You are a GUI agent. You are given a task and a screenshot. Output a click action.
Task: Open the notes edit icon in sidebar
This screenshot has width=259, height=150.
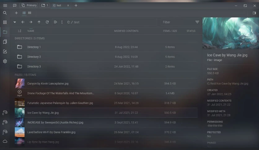[5, 51]
